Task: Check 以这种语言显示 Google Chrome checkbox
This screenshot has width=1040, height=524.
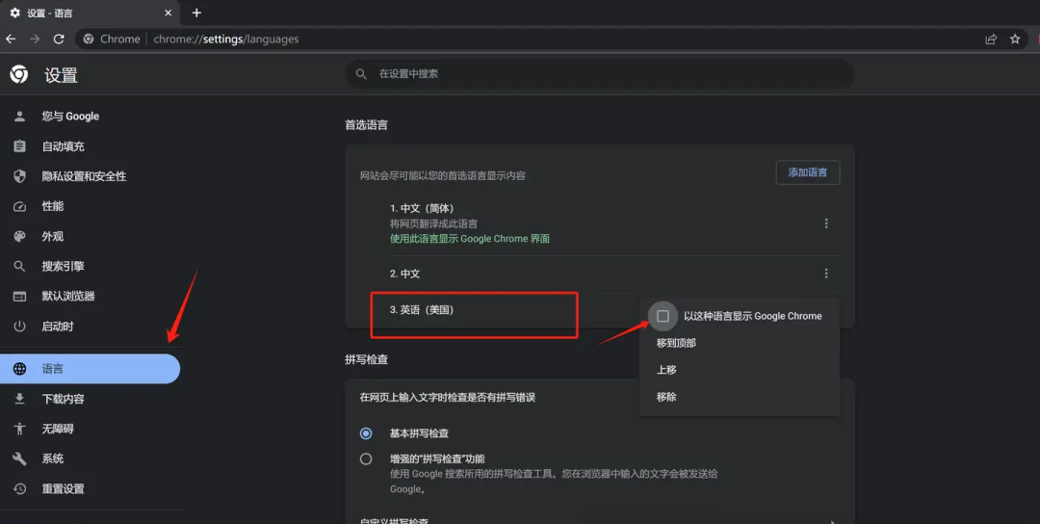Action: (663, 316)
